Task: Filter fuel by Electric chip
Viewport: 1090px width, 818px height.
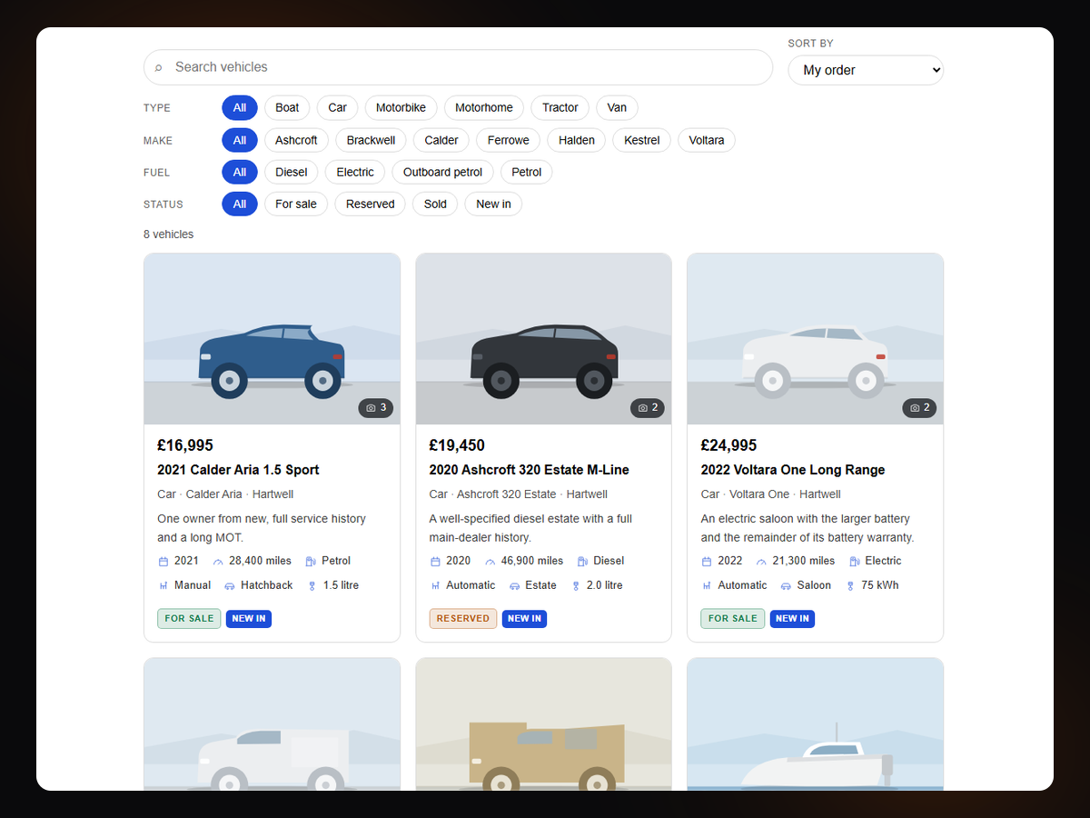Action: click(355, 172)
